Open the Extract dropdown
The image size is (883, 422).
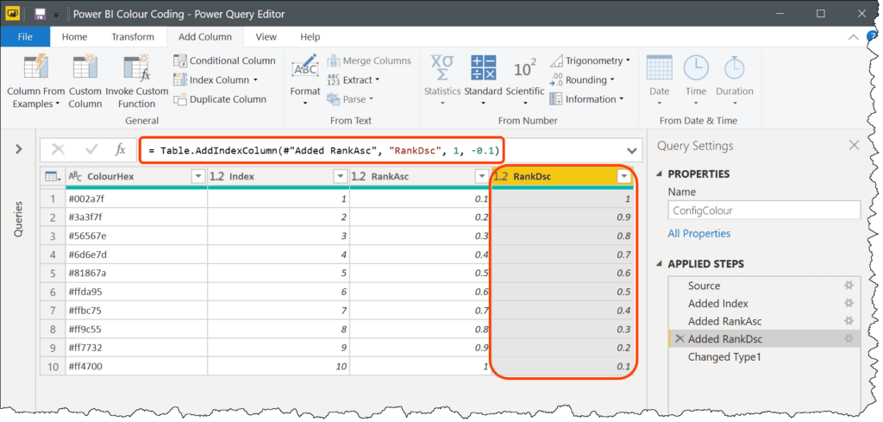pyautogui.click(x=354, y=80)
